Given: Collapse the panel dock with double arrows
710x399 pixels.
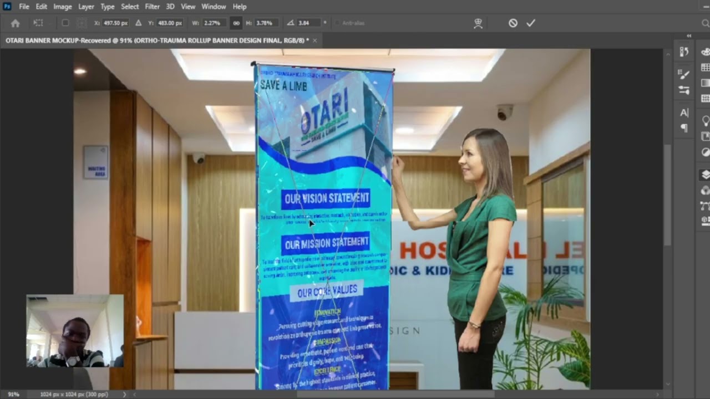Looking at the screenshot, I should pyautogui.click(x=689, y=36).
